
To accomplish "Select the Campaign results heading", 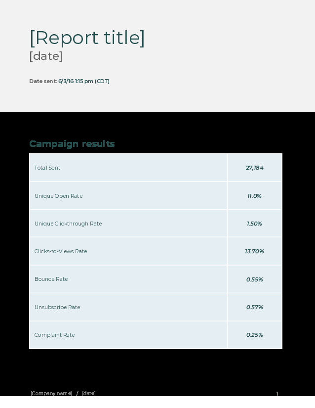I will pos(72,144).
